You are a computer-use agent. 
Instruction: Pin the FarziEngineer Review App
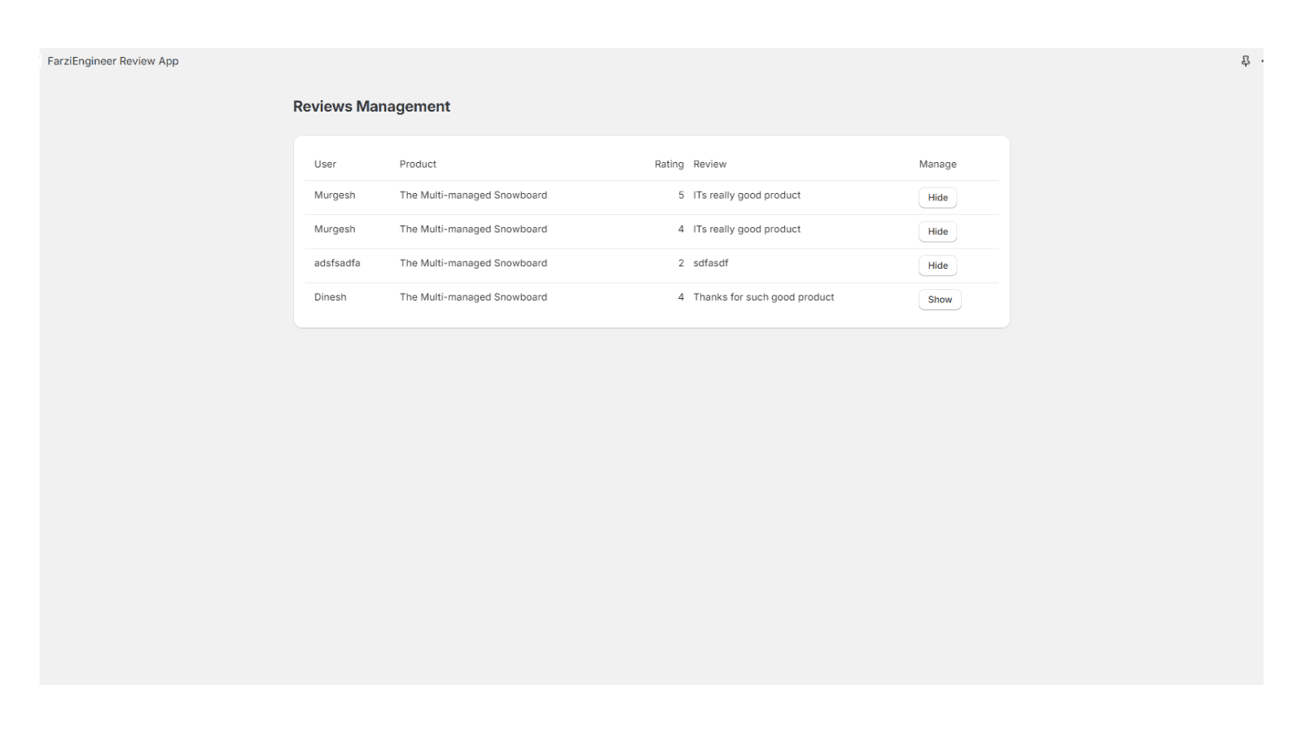pos(1245,61)
